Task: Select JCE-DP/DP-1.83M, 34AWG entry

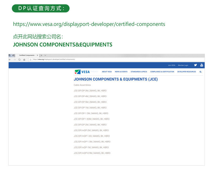Action: [92, 119]
